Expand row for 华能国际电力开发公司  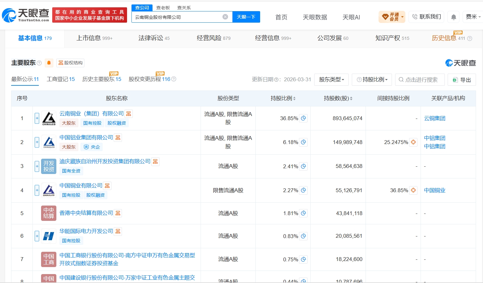(x=37, y=236)
